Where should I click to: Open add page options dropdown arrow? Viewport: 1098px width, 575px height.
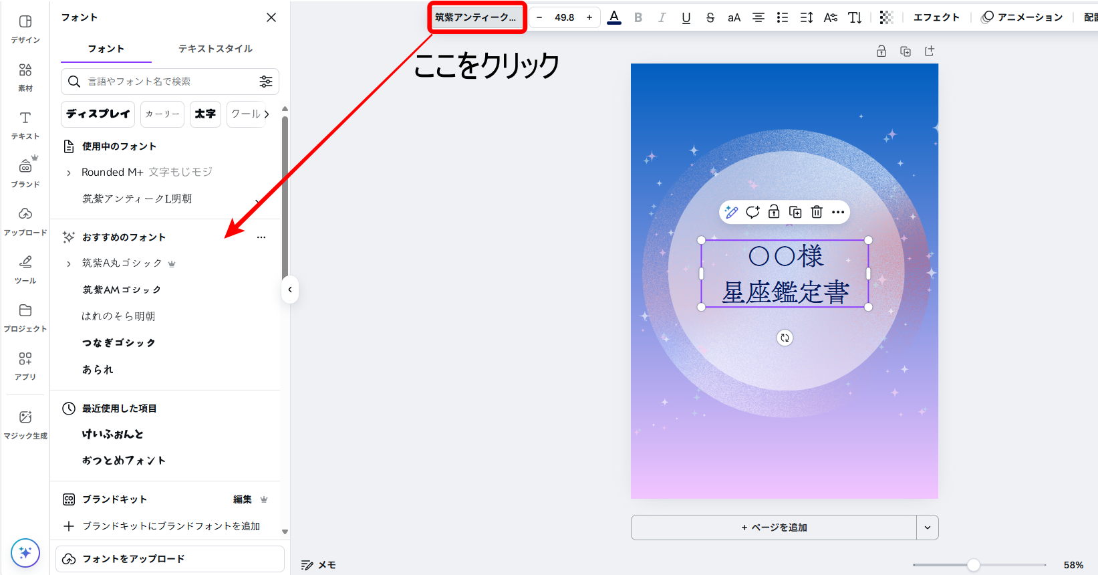[x=928, y=528]
